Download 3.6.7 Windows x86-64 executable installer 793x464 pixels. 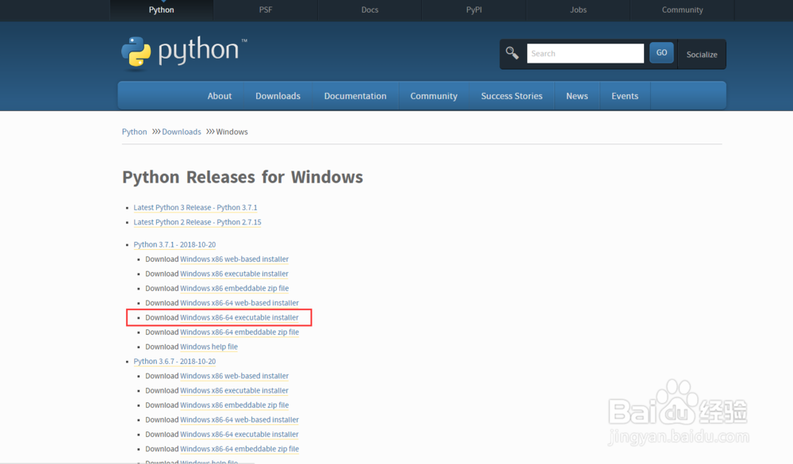coord(239,435)
